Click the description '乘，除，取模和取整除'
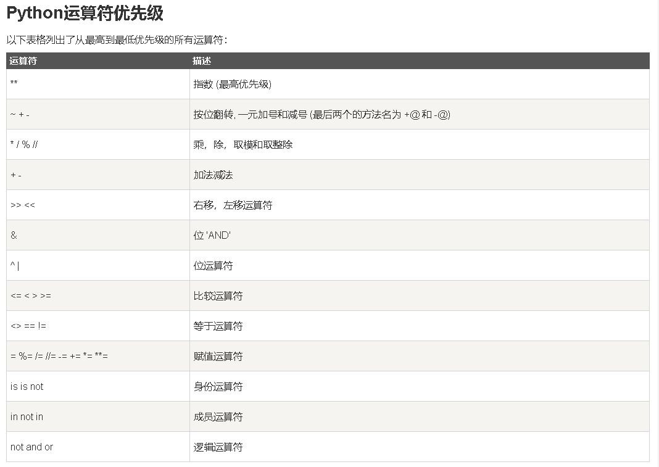The height and width of the screenshot is (467, 659). pyautogui.click(x=243, y=144)
